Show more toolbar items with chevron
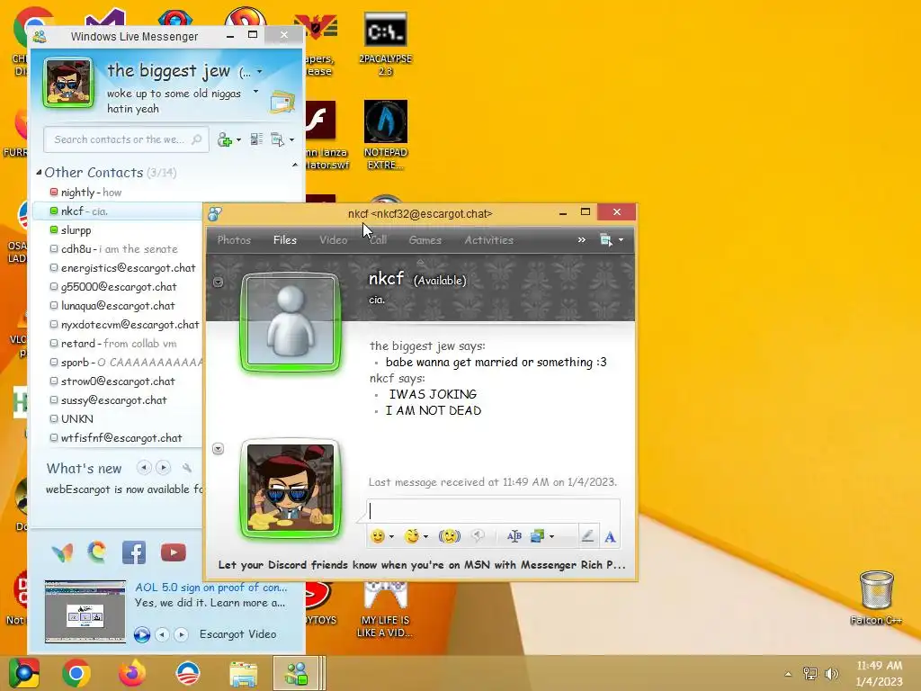This screenshot has height=691, width=921. pos(582,239)
